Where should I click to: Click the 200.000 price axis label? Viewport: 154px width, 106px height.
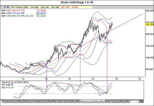[x=150, y=34]
